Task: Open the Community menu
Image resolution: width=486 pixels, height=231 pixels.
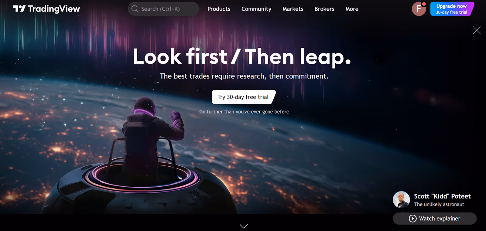Action: (256, 9)
